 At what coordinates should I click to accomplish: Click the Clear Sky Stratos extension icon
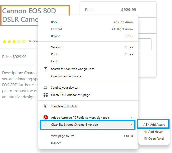46,125
